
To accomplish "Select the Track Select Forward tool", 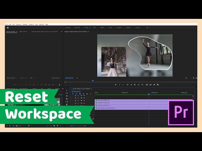I will pyautogui.click(x=67, y=93).
